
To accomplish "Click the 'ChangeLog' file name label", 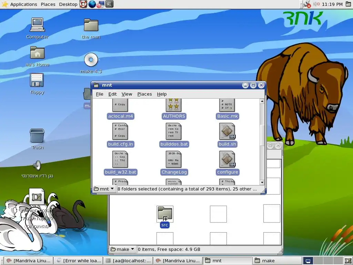I will [x=174, y=172].
